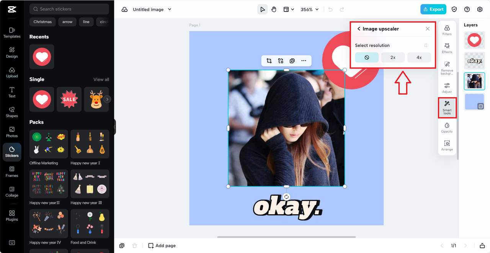Select the 4x resolution option
490x253 pixels.
click(419, 57)
